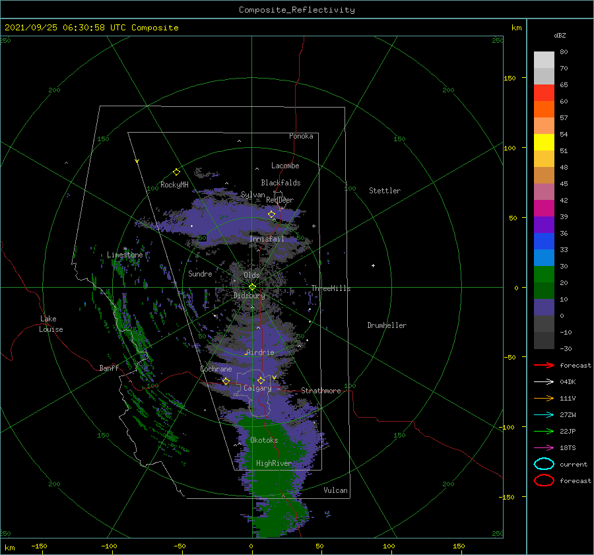
Task: Click yellow radar-site marker at map center
Action: click(252, 287)
